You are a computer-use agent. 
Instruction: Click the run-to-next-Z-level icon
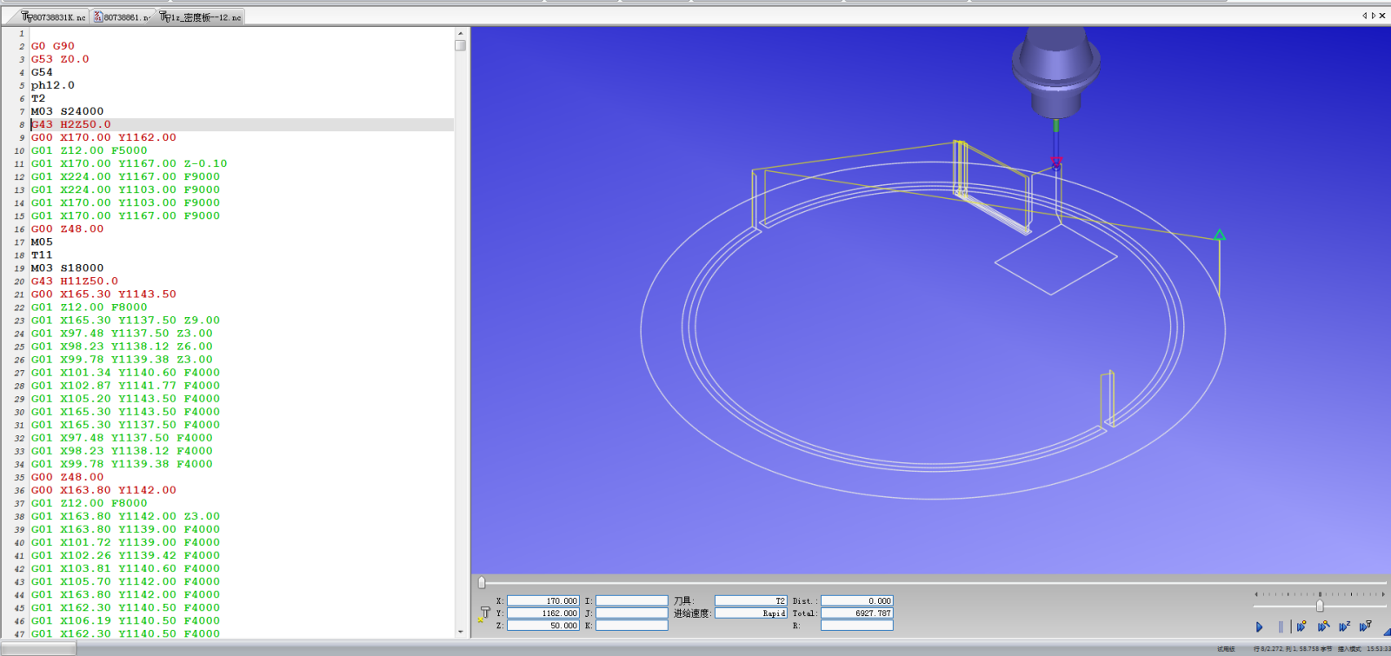click(x=1344, y=626)
